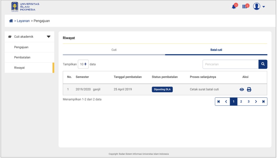Go to page 3
This screenshot has width=278, height=160.
(249, 102)
